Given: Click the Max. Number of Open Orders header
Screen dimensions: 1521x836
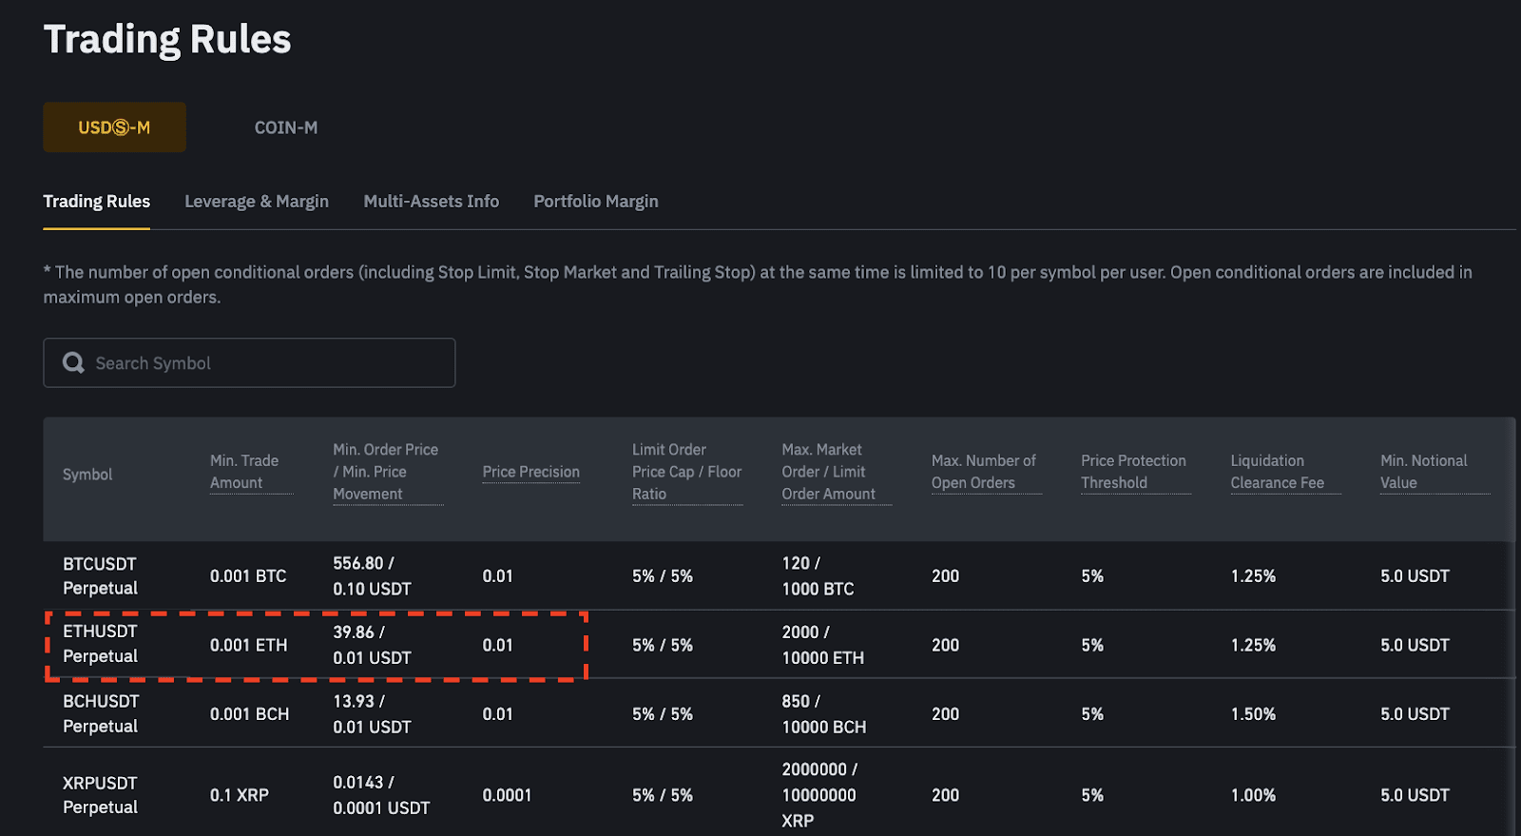Looking at the screenshot, I should 984,472.
